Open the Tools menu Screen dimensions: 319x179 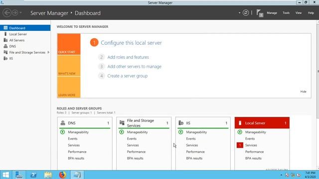pyautogui.click(x=286, y=13)
